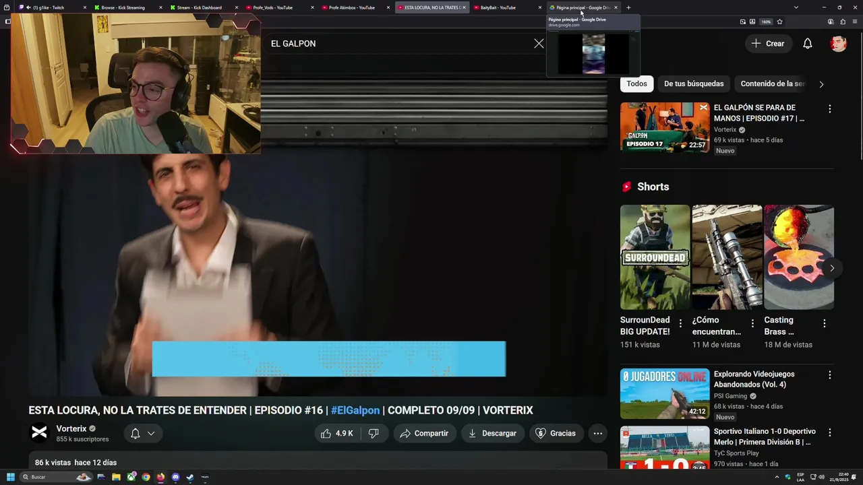
Task: Open options for ¿Cómo encuentran short
Action: pyautogui.click(x=752, y=323)
